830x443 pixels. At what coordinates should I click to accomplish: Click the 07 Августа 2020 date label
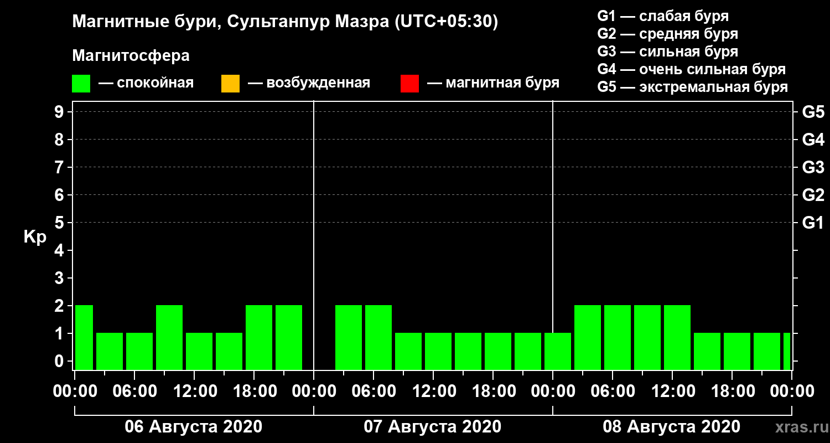pos(433,427)
